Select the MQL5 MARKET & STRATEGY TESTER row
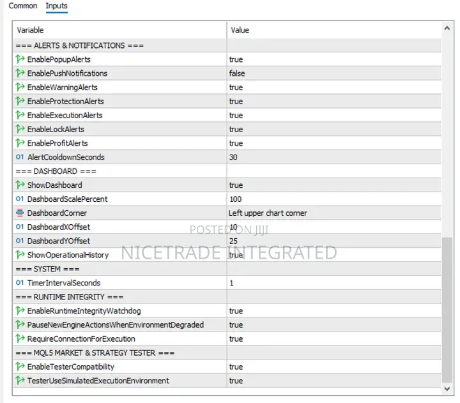Viewport: 460px width, 403px height. [x=227, y=353]
